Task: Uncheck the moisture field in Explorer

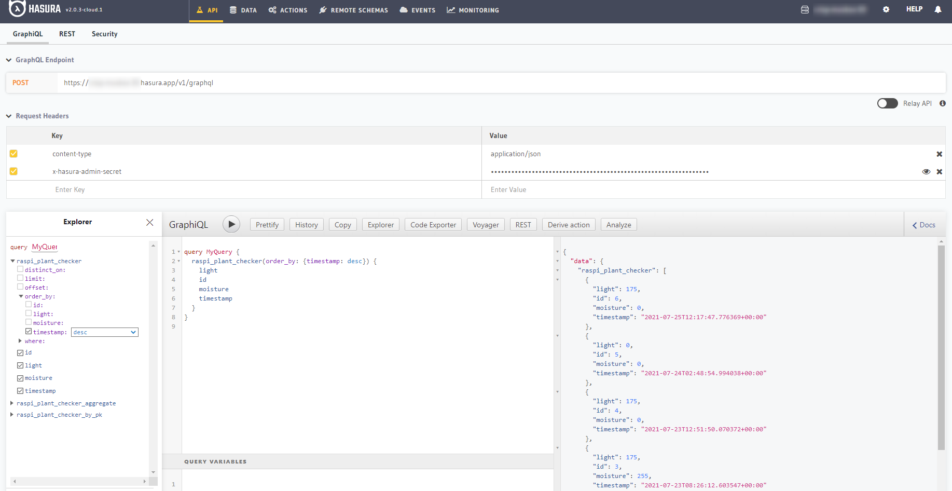Action: (x=20, y=378)
